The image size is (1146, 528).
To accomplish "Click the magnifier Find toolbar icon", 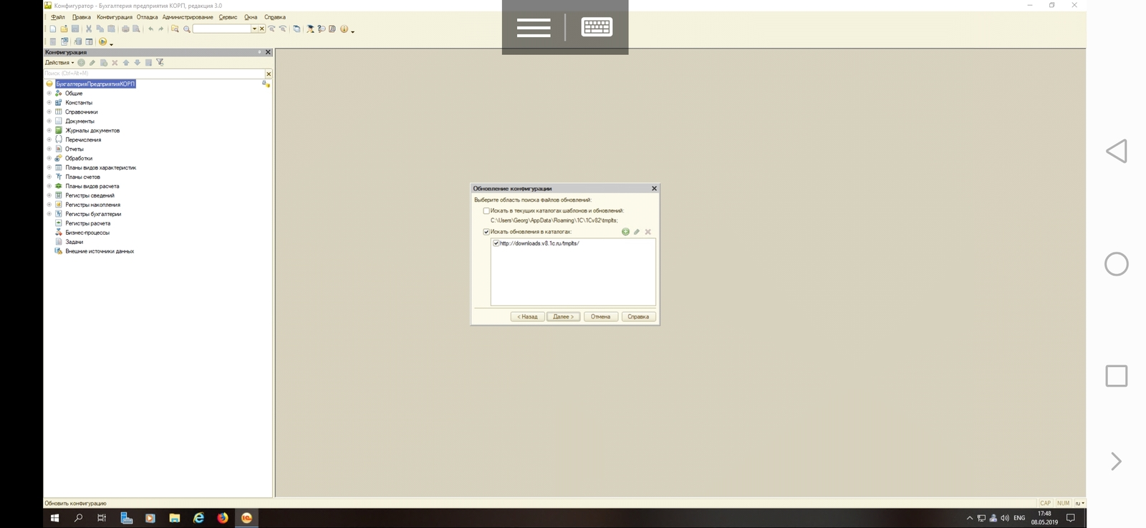I will [x=187, y=29].
